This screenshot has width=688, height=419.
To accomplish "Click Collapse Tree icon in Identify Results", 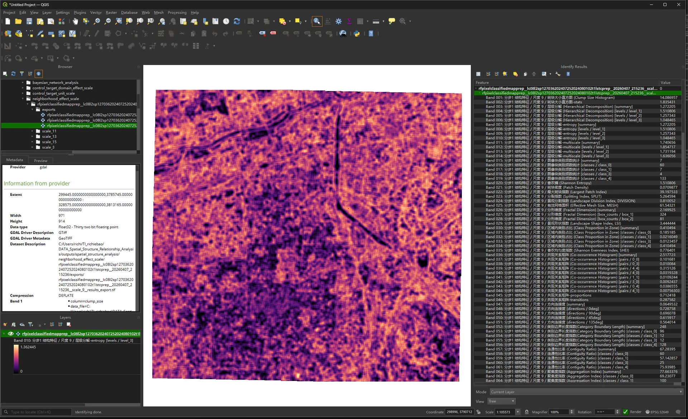I will click(x=497, y=74).
